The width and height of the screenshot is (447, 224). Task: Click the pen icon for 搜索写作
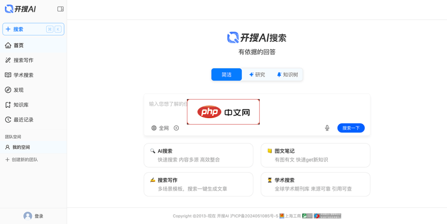(8, 60)
